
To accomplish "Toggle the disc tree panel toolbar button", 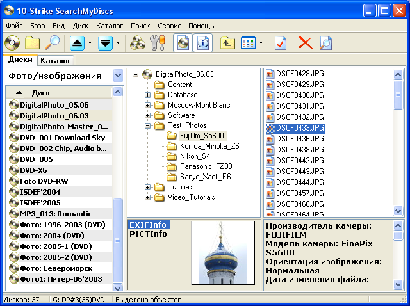I will click(184, 43).
